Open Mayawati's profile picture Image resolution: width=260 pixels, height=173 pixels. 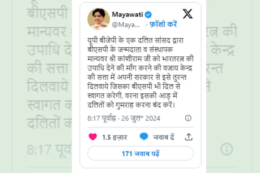pyautogui.click(x=99, y=19)
